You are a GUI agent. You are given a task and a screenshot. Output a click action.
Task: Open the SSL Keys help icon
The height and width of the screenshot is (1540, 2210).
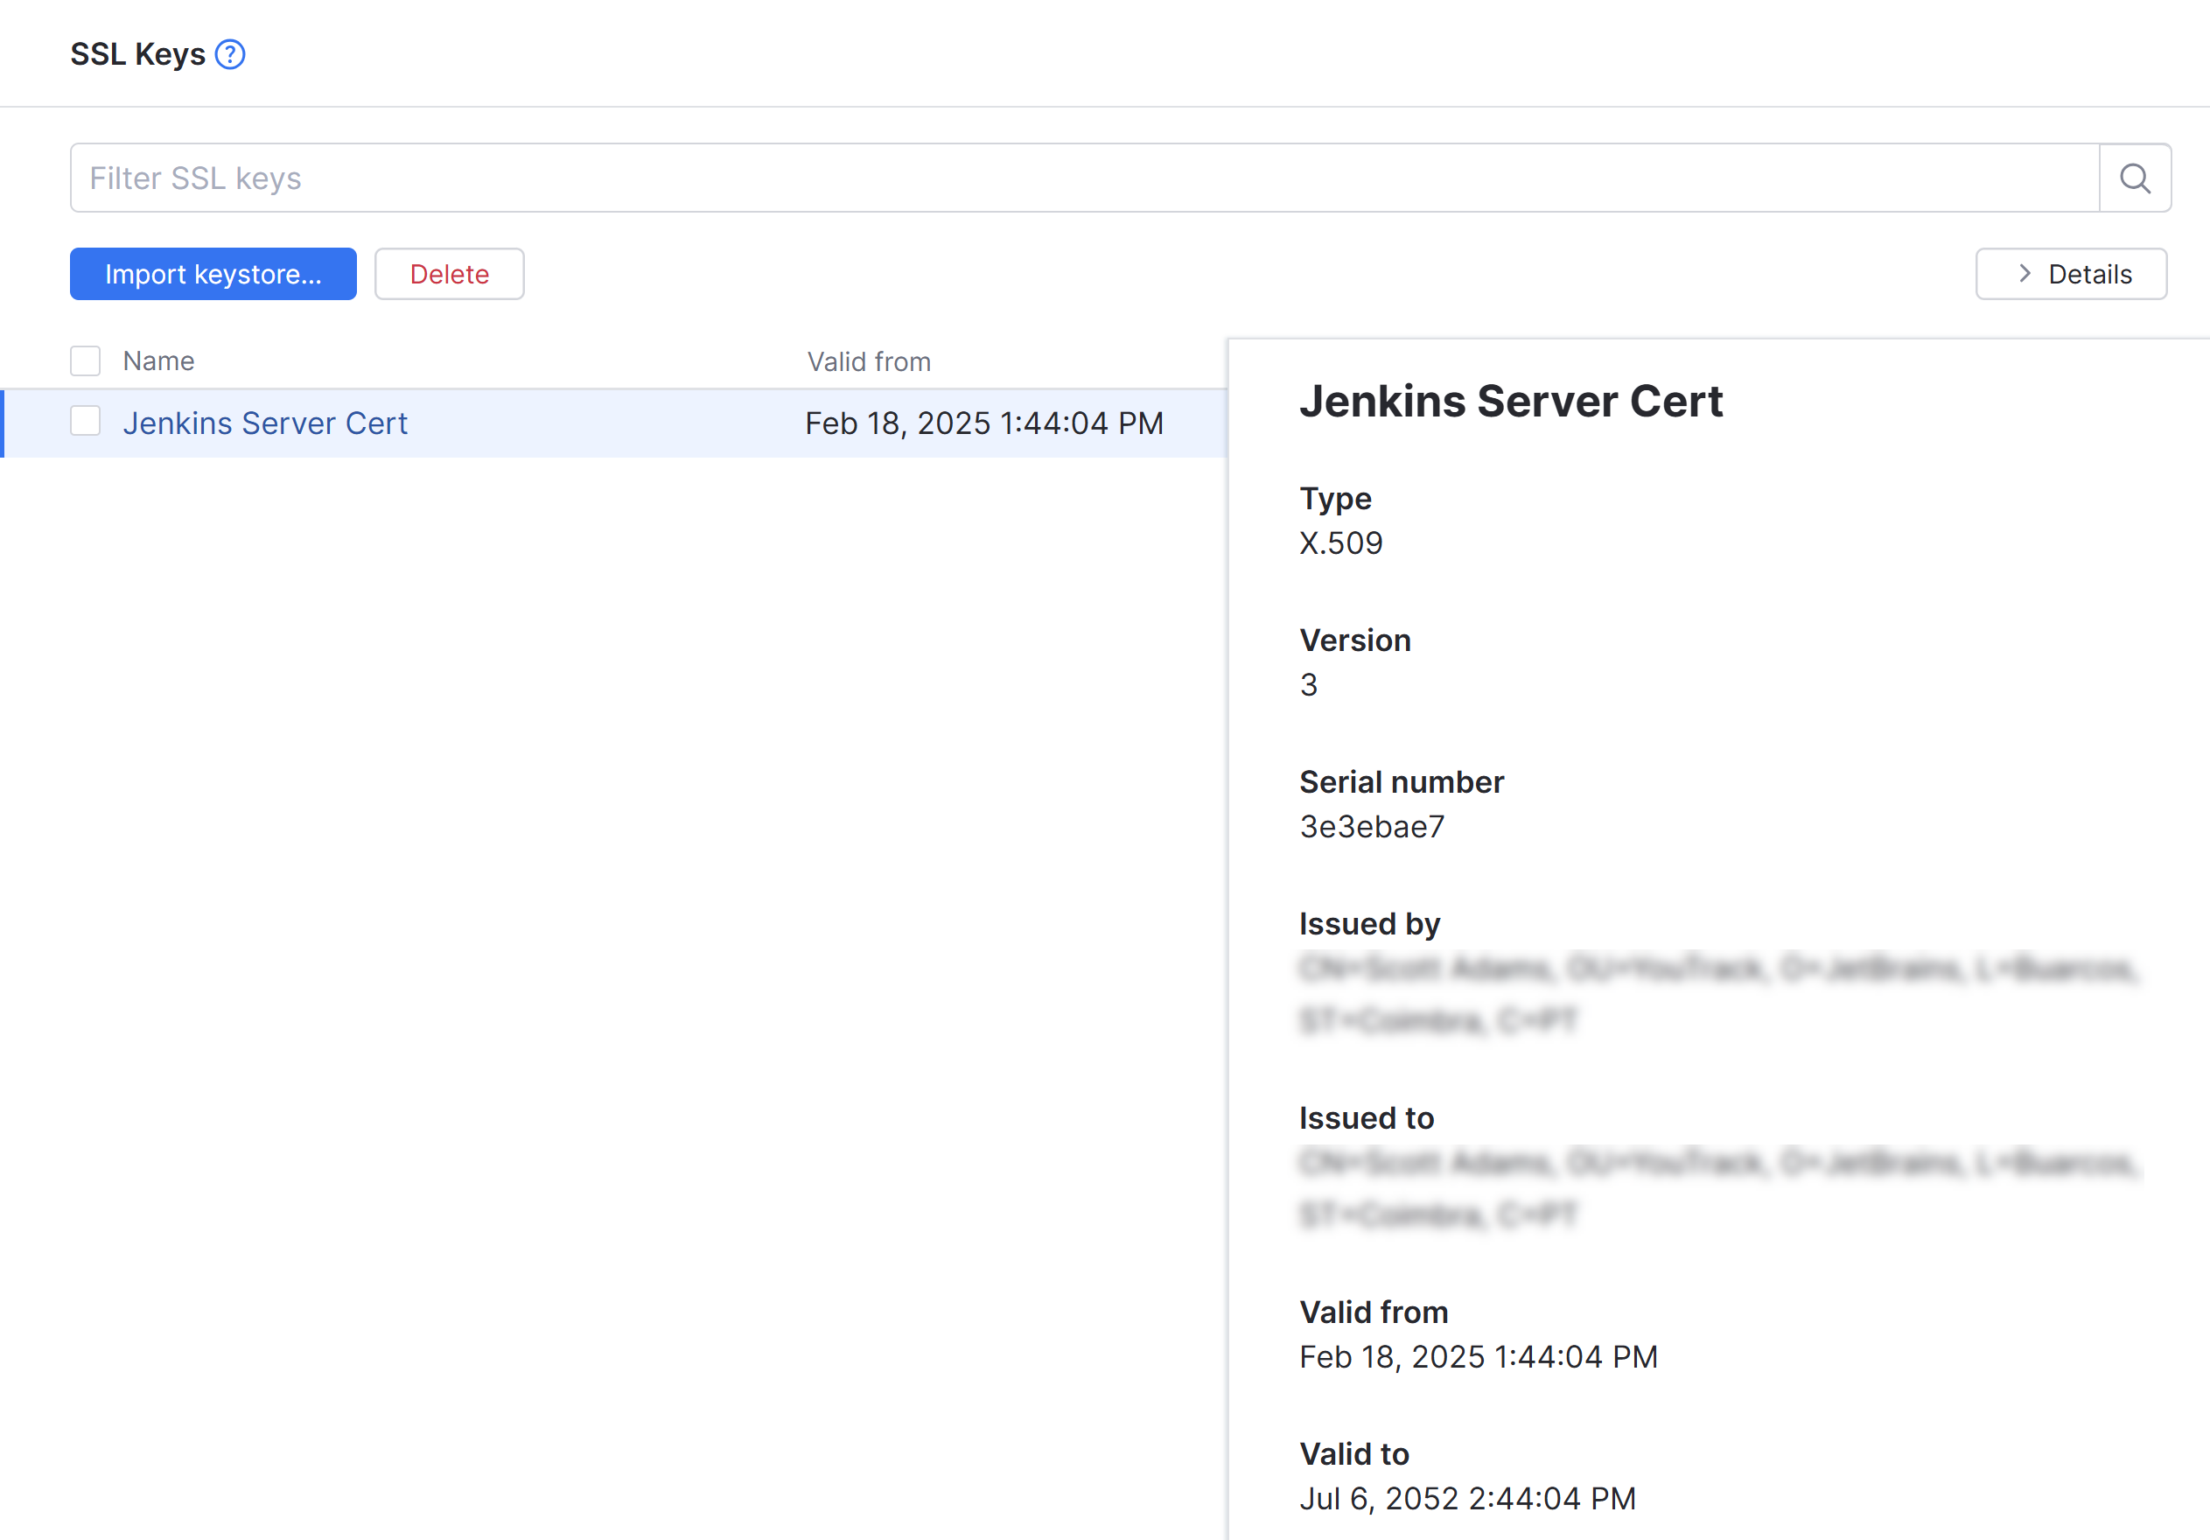(230, 54)
